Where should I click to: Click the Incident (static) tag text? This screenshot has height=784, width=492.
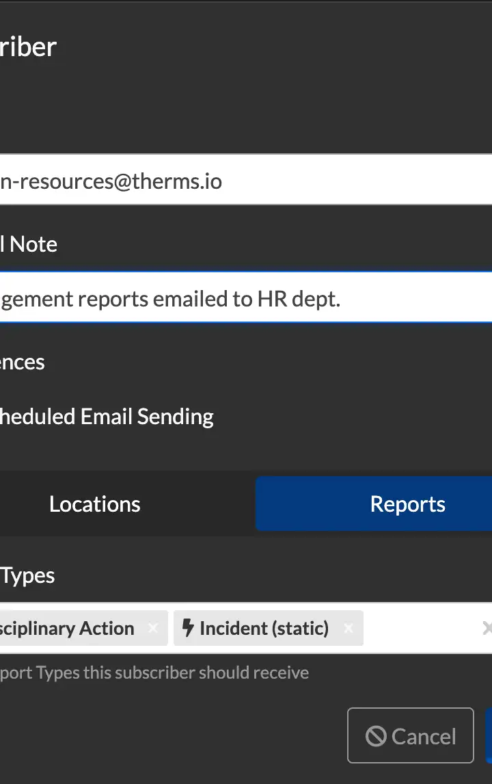264,628
